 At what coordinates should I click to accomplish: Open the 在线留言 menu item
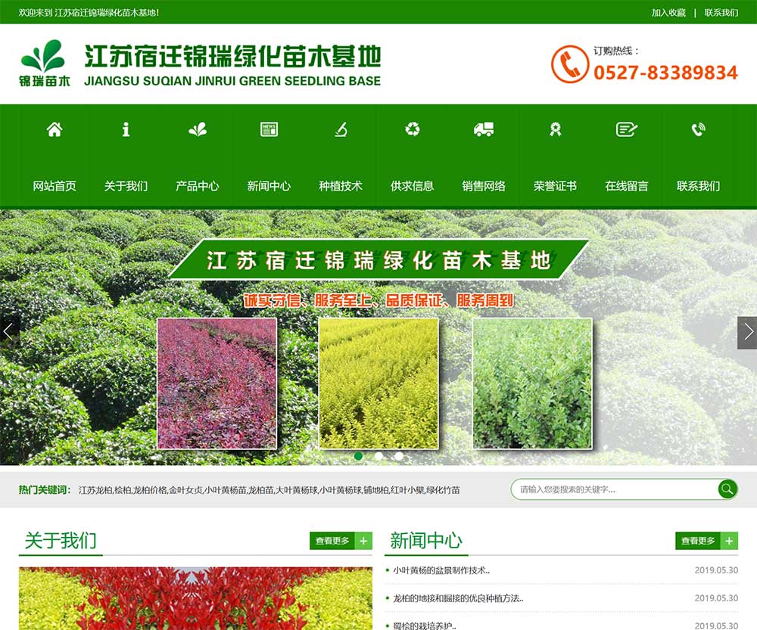[627, 186]
